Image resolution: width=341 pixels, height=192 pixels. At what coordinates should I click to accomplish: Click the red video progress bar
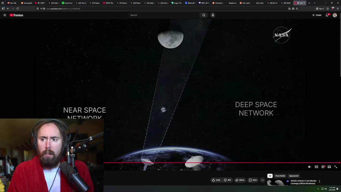point(222,163)
